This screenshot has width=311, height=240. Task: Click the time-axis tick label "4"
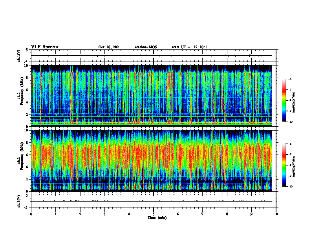point(129,214)
